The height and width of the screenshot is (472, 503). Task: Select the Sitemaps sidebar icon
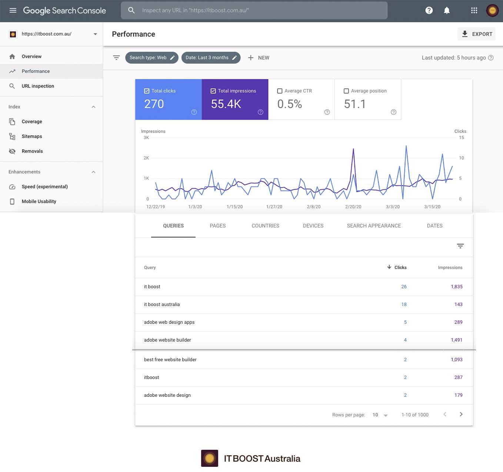click(x=12, y=136)
